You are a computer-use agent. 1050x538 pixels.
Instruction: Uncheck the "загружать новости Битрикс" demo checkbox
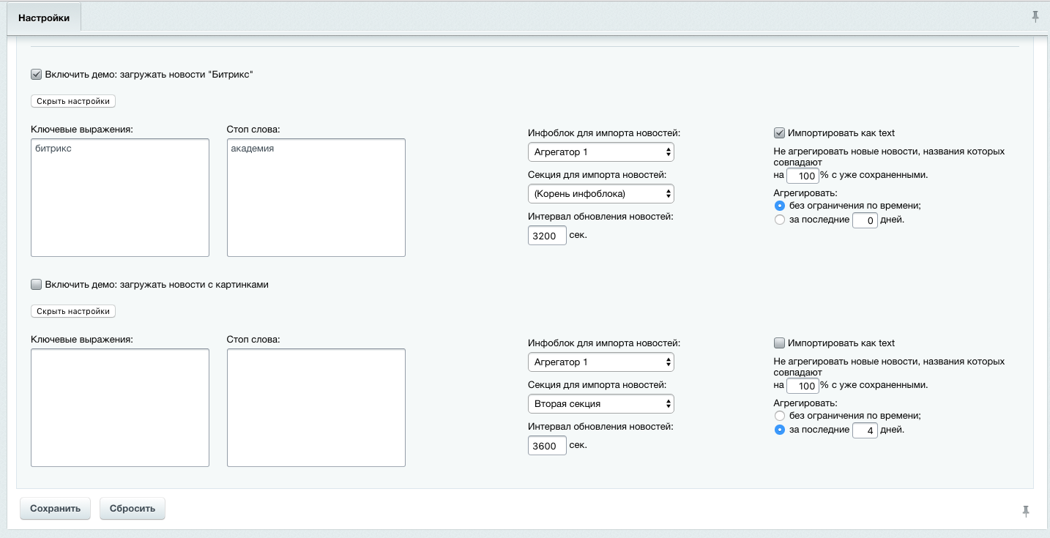(x=36, y=74)
